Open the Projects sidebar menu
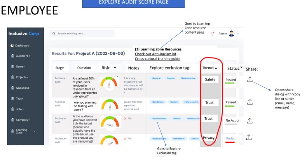Viewport: 307px width, 157px height. [x=22, y=77]
